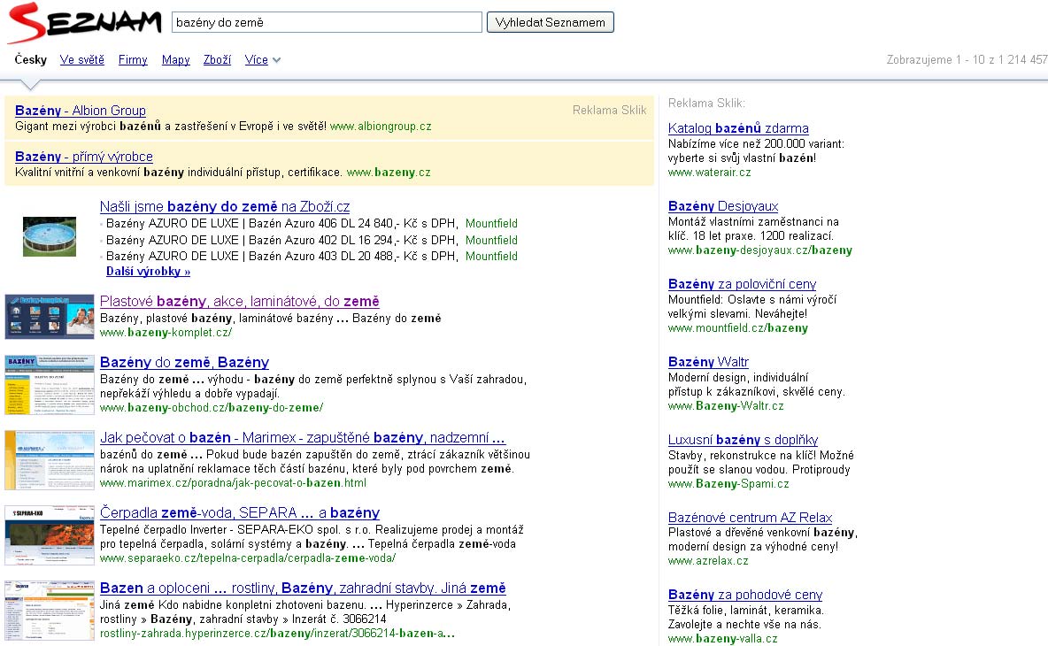
Task: Open the 'Katalog bazénů zdarma' sidebar ad
Action: click(x=738, y=128)
